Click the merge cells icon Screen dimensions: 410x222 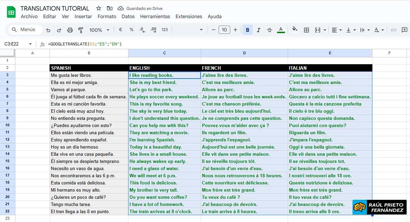[x=318, y=30]
